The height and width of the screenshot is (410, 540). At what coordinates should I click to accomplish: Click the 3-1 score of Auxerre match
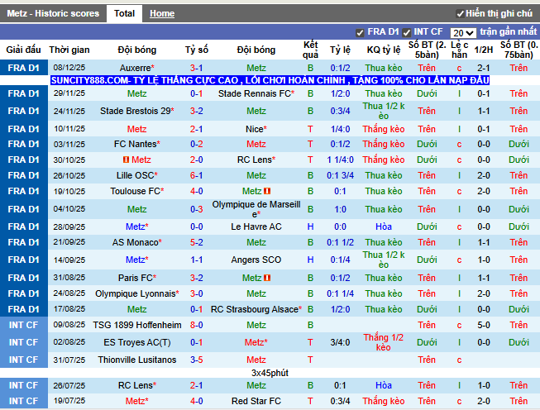tap(196, 68)
